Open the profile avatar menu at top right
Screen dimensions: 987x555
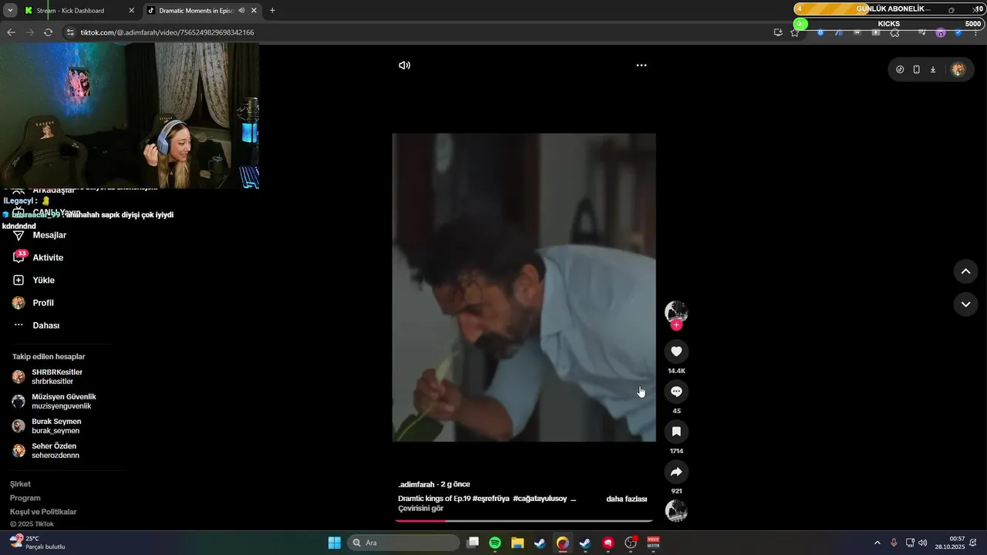pyautogui.click(x=958, y=69)
